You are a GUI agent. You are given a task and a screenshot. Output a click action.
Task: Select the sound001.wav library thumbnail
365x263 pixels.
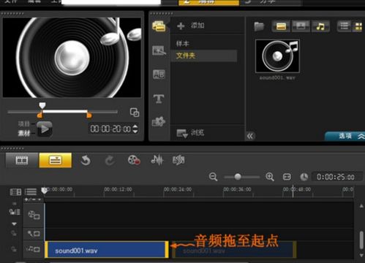277,56
